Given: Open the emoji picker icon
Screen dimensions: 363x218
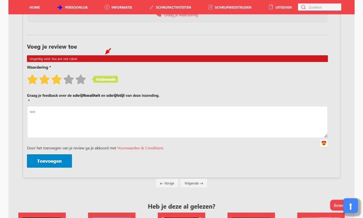Looking at the screenshot, I should click(x=324, y=143).
